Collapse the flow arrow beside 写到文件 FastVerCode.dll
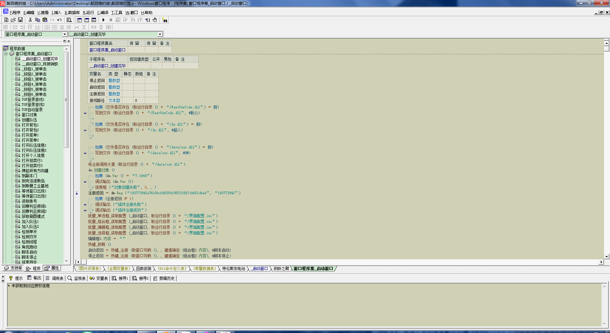The height and width of the screenshot is (333, 610). 85,113
